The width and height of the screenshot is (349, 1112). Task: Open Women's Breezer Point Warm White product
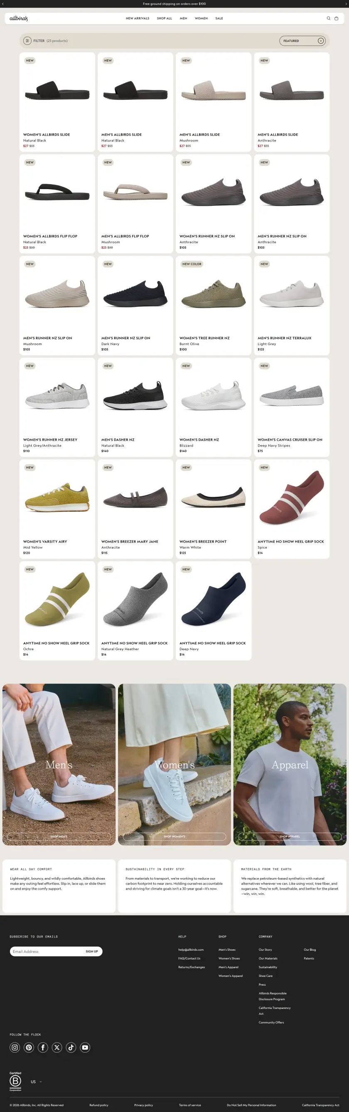(x=214, y=509)
